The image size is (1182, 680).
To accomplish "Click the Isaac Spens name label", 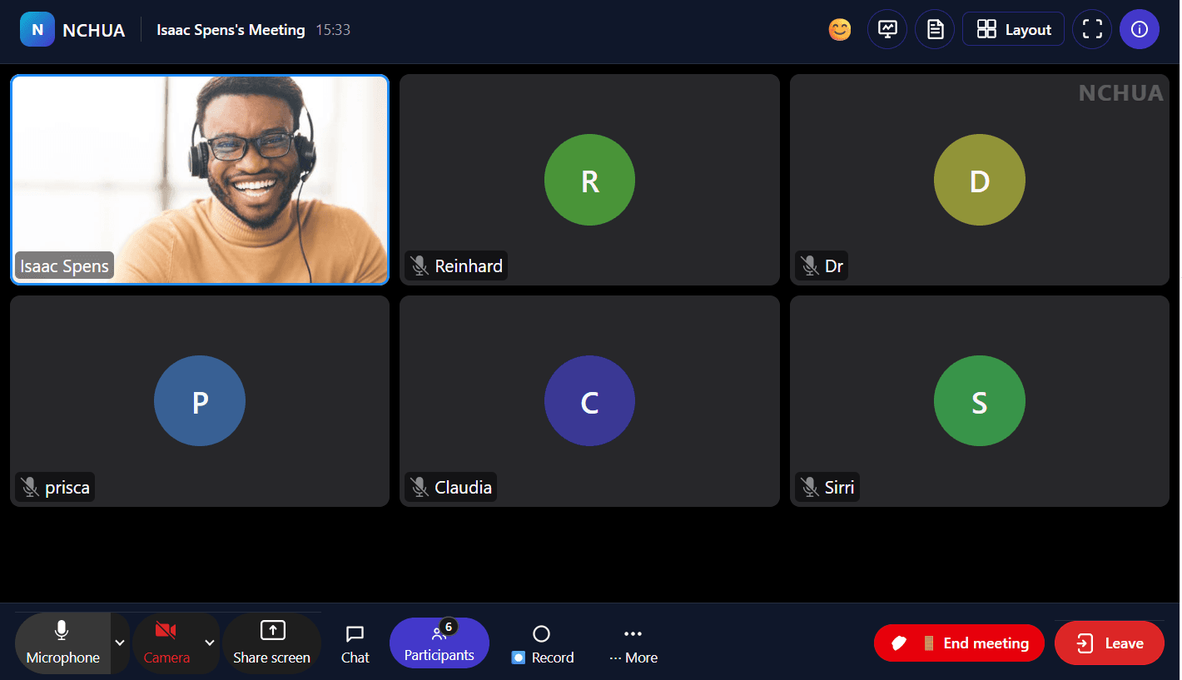I will pyautogui.click(x=64, y=266).
